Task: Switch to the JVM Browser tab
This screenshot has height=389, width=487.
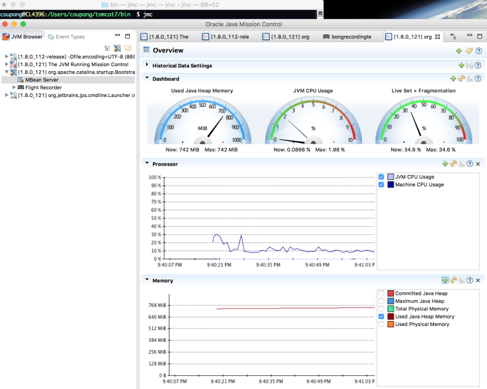Action: coord(22,37)
